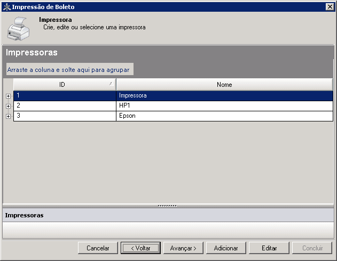Click the bold Impressoras label in the lower panel
Viewport: 337px width, 261px height.
pyautogui.click(x=24, y=215)
